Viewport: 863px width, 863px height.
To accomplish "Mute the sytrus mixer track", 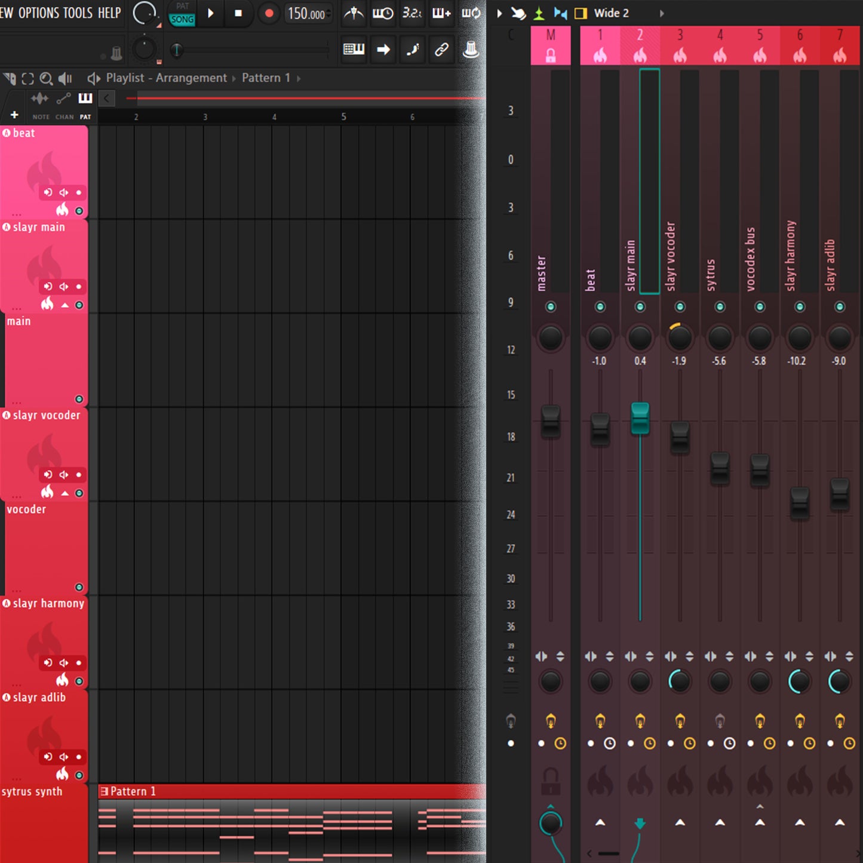I will click(x=720, y=307).
